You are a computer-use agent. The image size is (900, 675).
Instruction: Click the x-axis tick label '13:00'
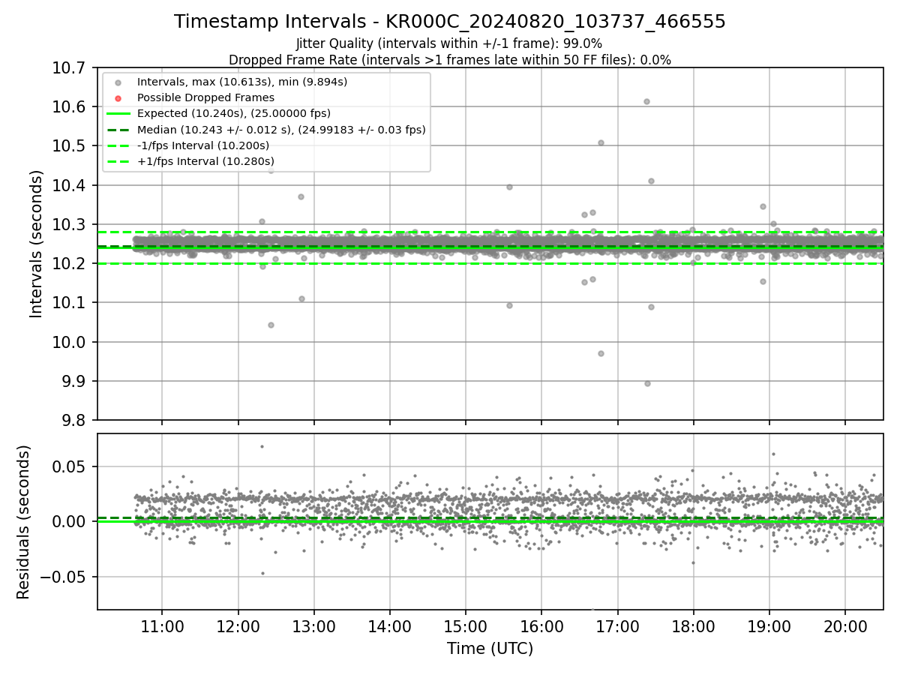(x=314, y=626)
